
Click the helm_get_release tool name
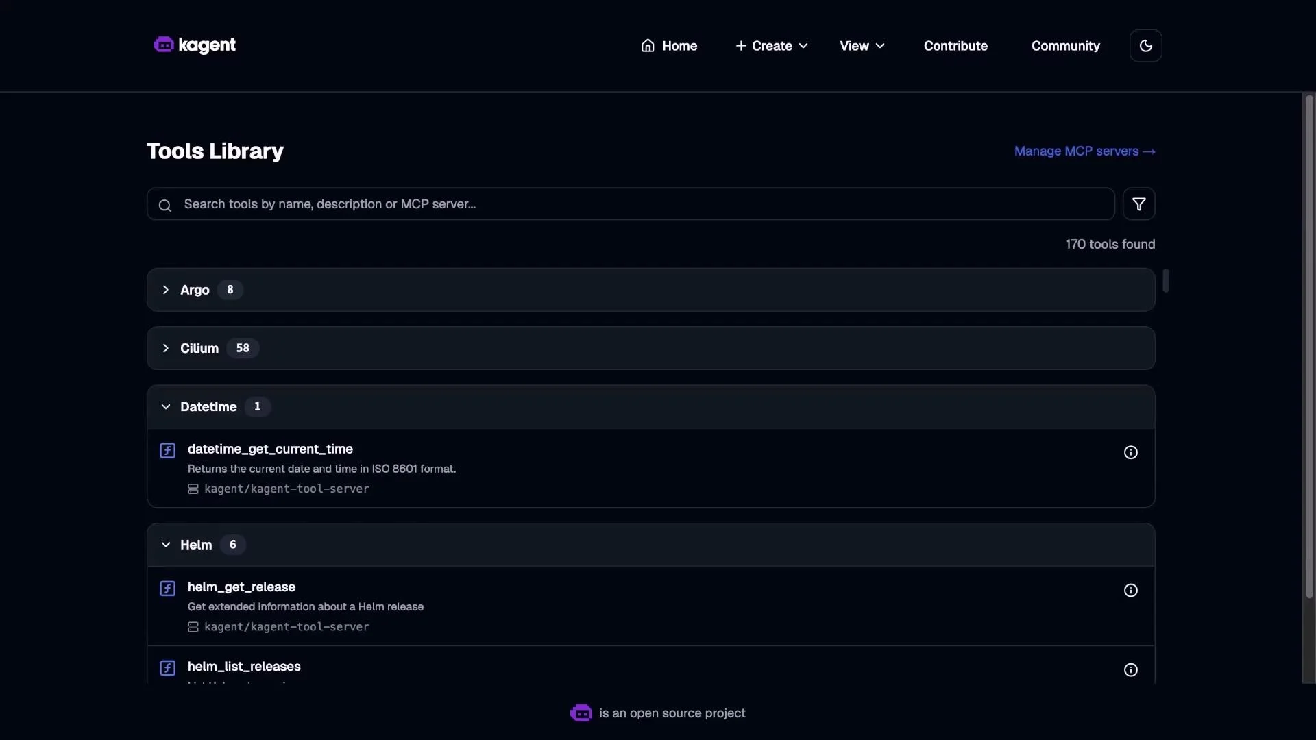point(241,587)
